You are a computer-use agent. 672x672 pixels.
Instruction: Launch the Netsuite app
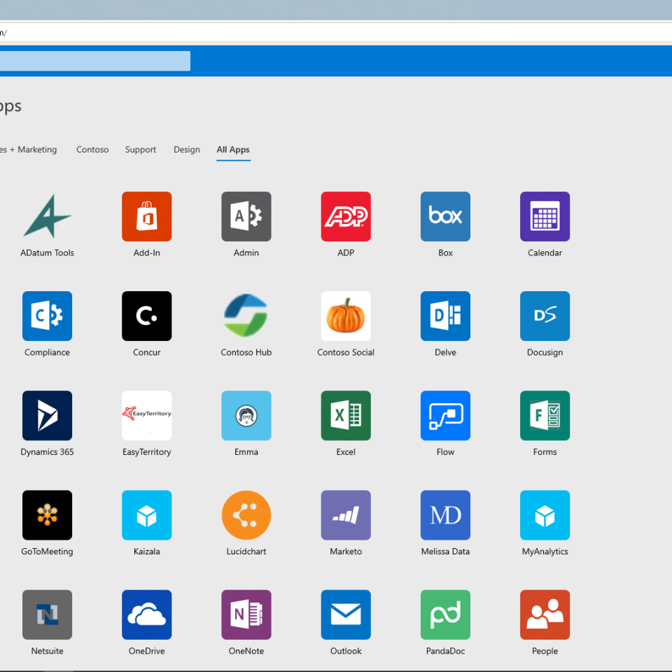point(47,615)
